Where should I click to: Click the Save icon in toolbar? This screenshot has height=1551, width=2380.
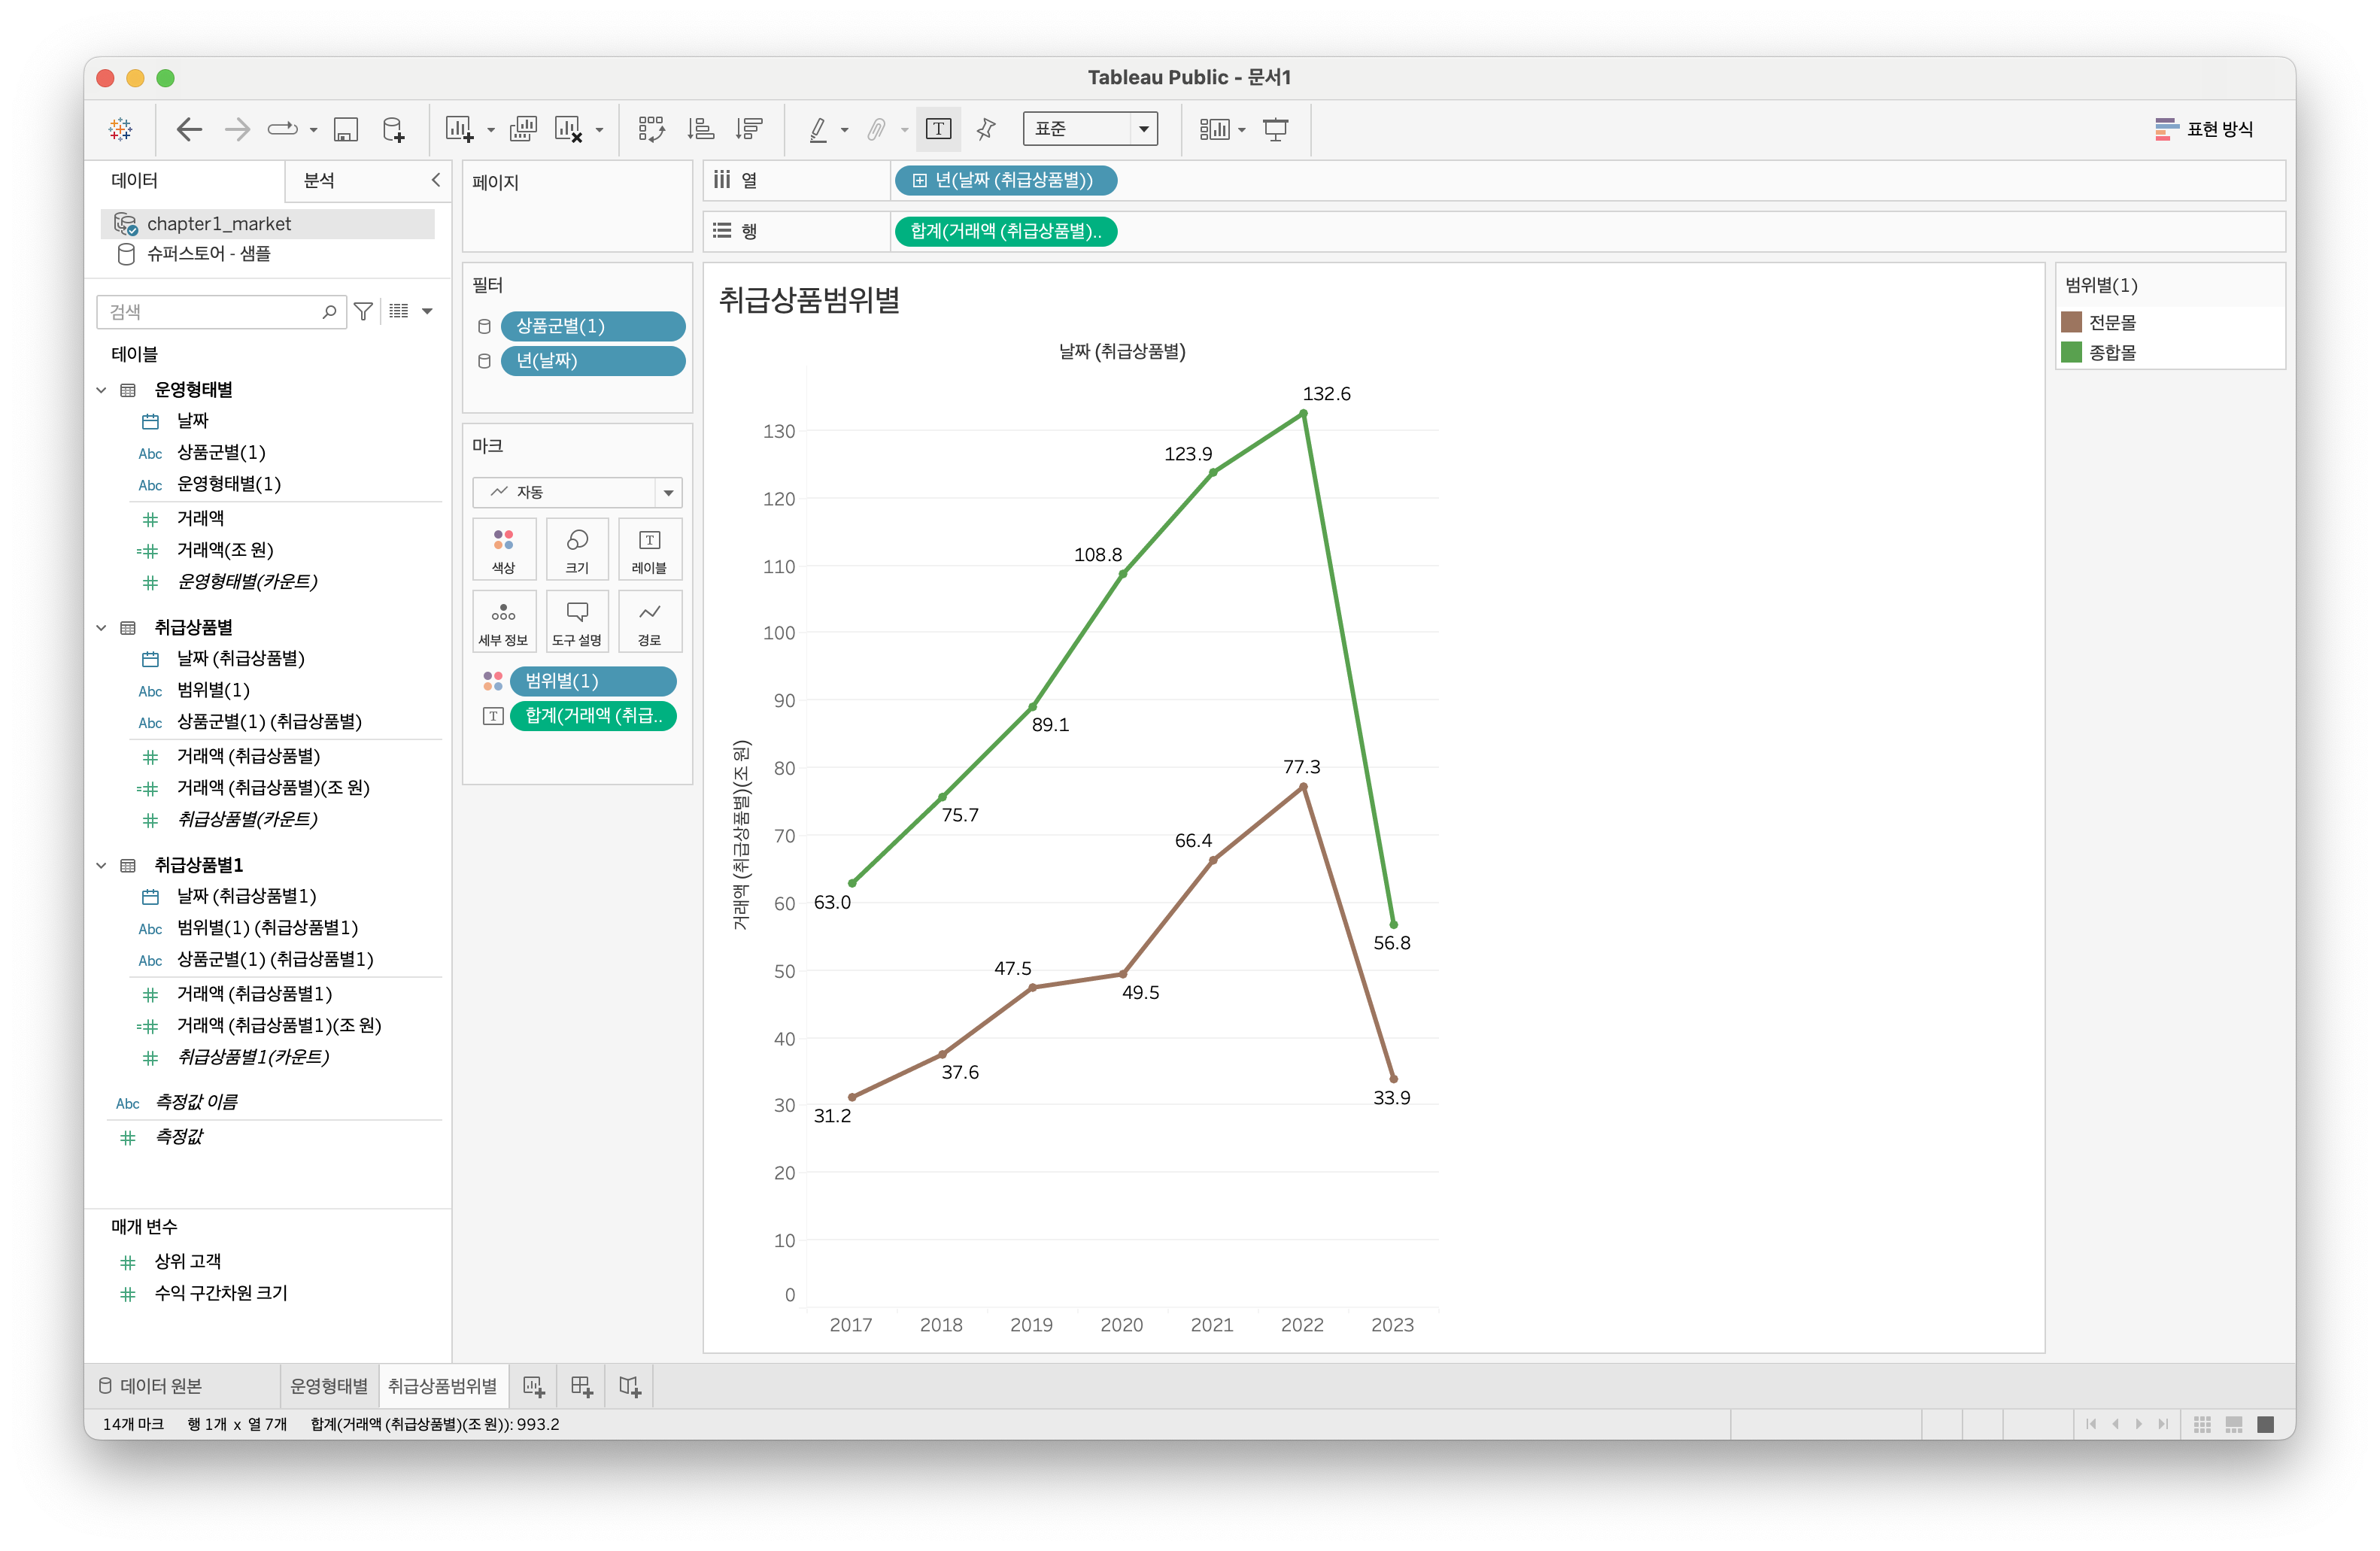click(x=345, y=129)
